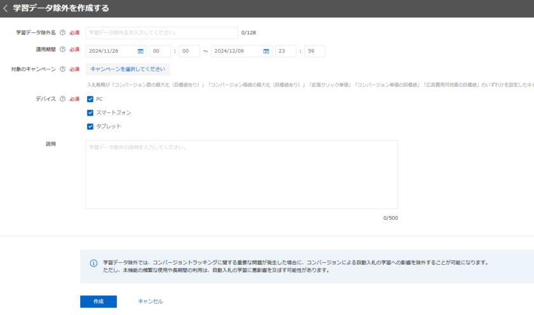Toggle the スマートフォン checkbox

[90, 112]
